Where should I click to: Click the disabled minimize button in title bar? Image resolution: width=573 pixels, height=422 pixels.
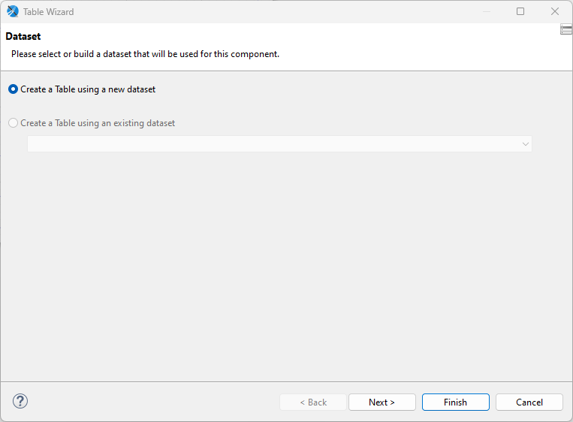486,11
